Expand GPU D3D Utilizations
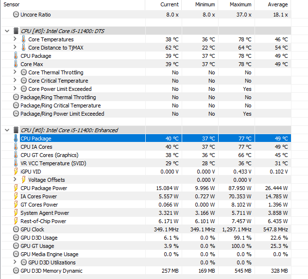Viewport: 308px width, 279px height. coord(15,262)
